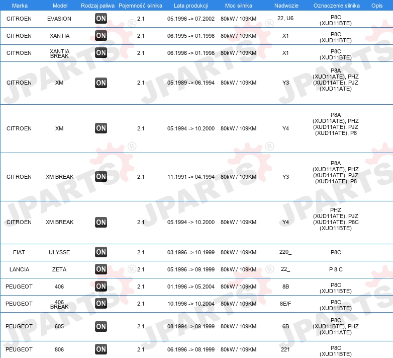Screen dimensions: 393x358
Task: Click the ON icon for XM body Y4
Action: tap(101, 128)
